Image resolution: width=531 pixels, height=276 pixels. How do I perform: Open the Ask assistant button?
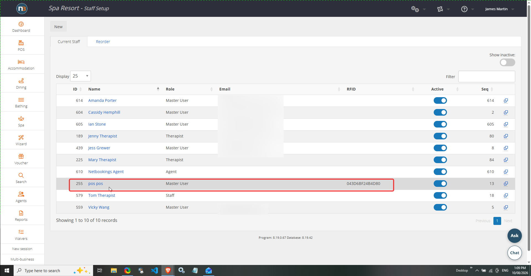click(x=514, y=236)
